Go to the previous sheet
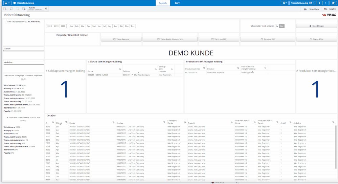Image resolution: width=338 pixels, height=184 pixels. coord(319,3)
